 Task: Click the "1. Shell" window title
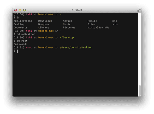click(x=77, y=10)
